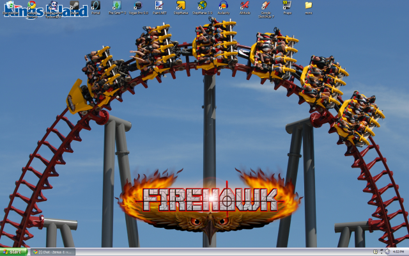This screenshot has width=409, height=256.
Task: Select the Google SketchUp 7 shortcut
Action: pyautogui.click(x=266, y=9)
